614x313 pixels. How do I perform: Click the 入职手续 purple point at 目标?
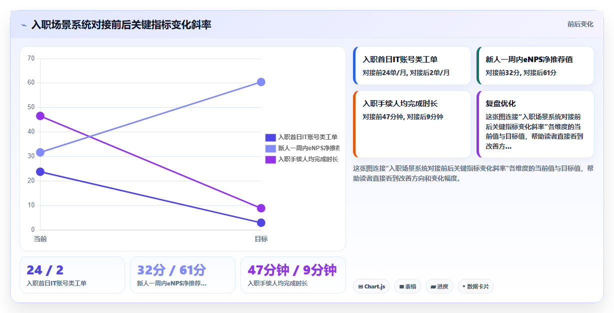tap(261, 208)
